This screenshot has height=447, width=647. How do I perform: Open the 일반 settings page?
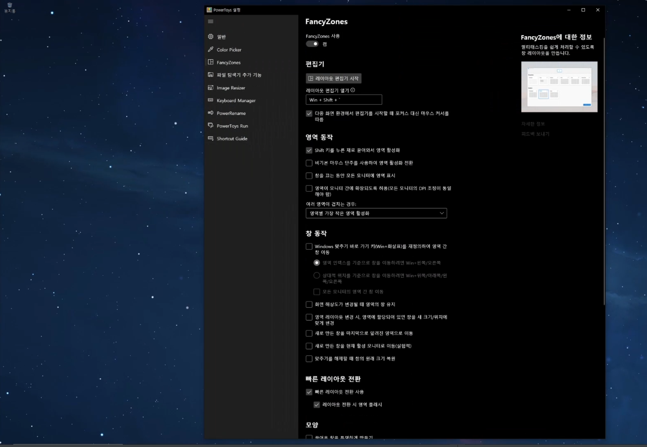pos(251,37)
